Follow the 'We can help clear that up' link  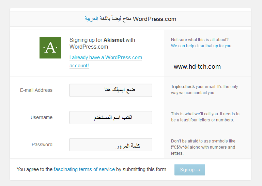[x=201, y=46]
